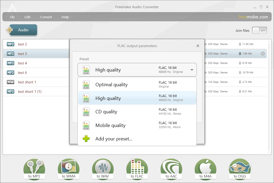Select the file named test 3
The width and height of the screenshot is (274, 183).
(x=22, y=54)
